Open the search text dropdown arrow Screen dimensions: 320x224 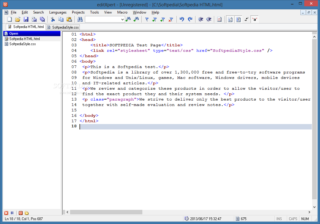click(122, 20)
